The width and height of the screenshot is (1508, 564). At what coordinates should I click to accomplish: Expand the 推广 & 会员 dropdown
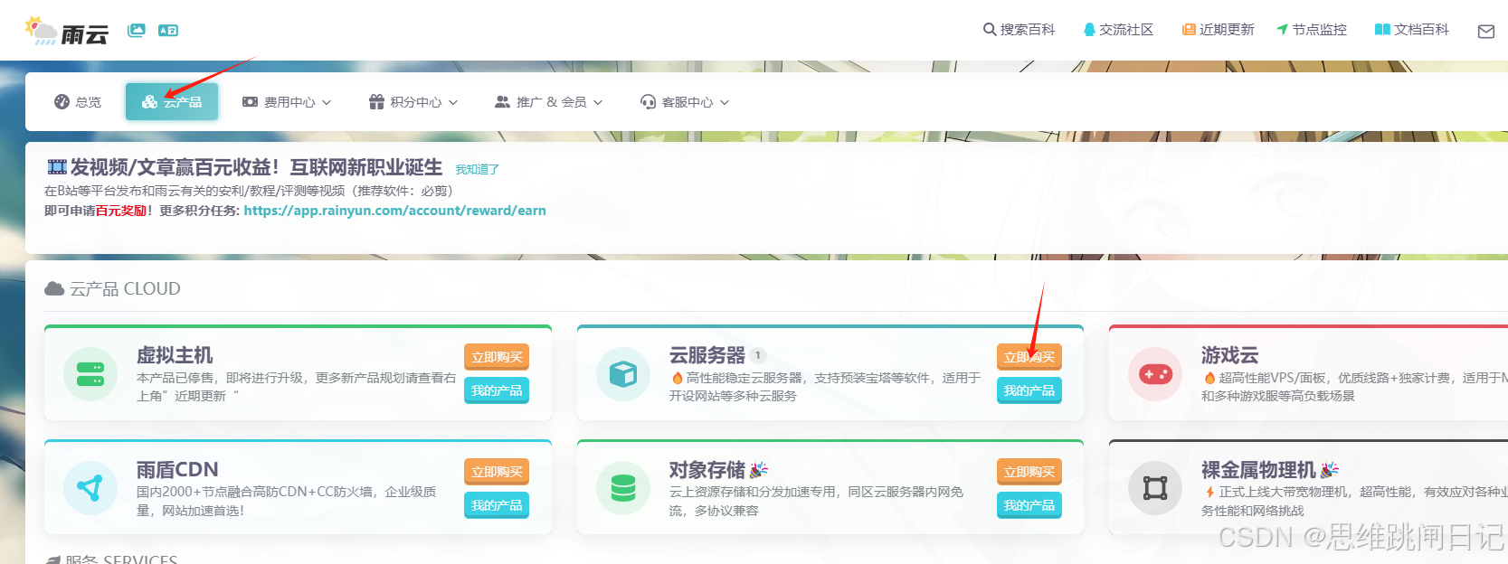click(x=548, y=102)
